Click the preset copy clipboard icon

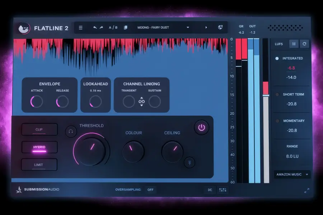tap(126, 27)
